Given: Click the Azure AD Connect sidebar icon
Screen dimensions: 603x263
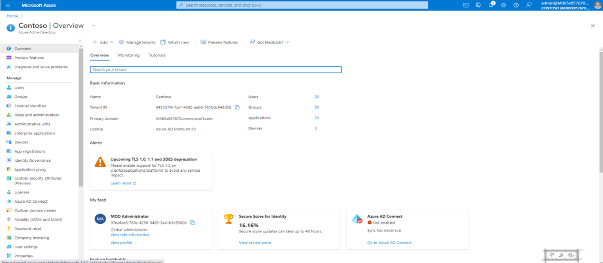Looking at the screenshot, I should [x=9, y=201].
